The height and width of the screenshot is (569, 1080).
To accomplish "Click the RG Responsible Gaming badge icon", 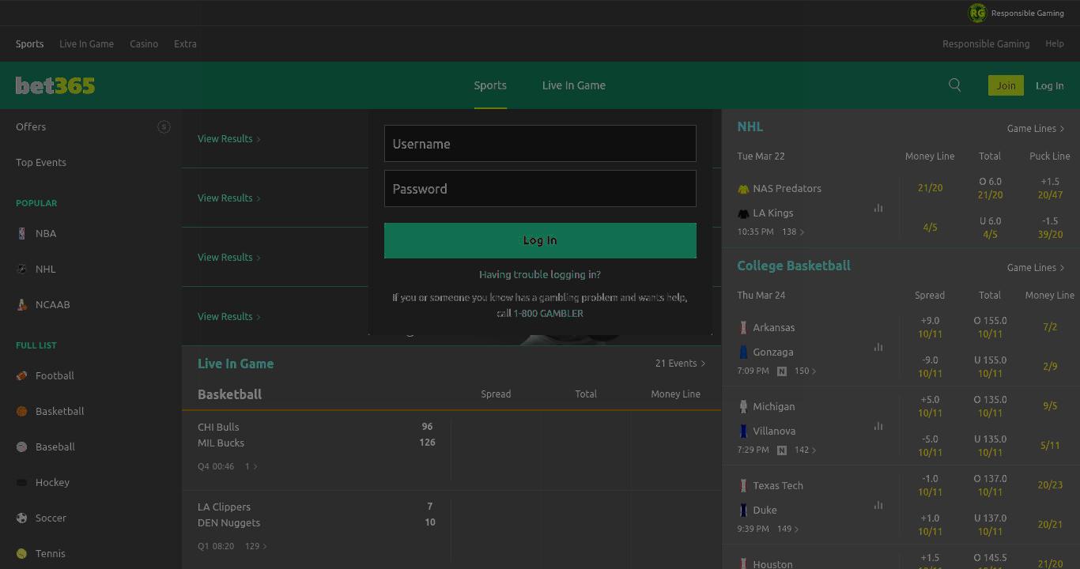I will [977, 13].
